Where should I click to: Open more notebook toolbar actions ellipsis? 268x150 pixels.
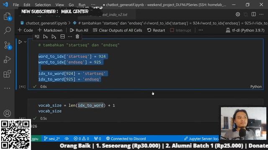pos(201,30)
